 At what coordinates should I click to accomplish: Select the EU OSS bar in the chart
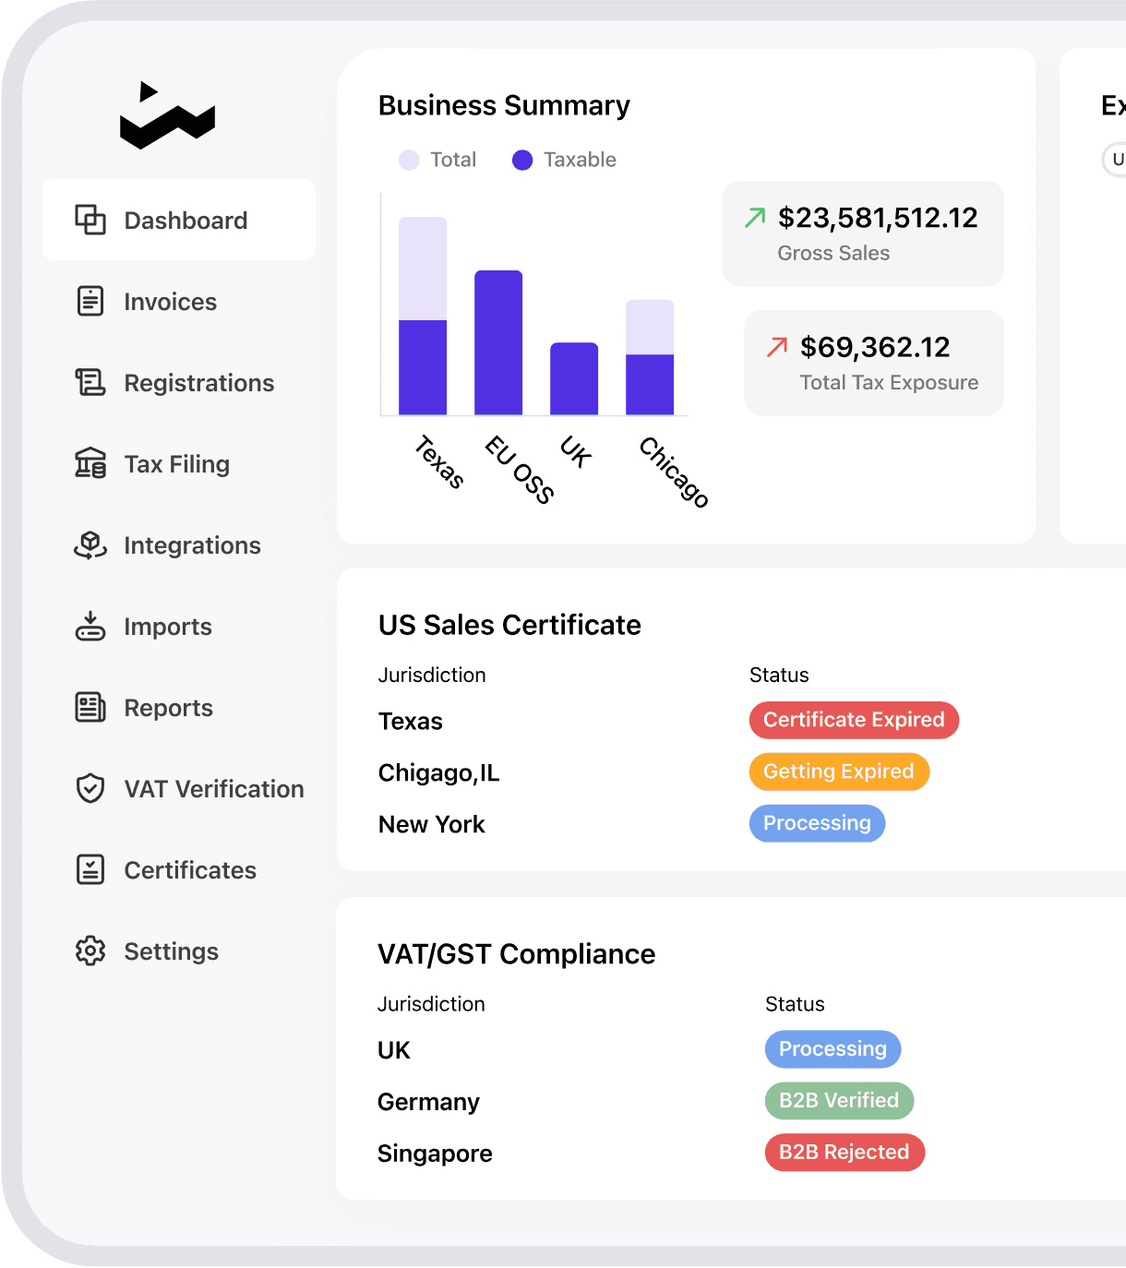point(498,342)
